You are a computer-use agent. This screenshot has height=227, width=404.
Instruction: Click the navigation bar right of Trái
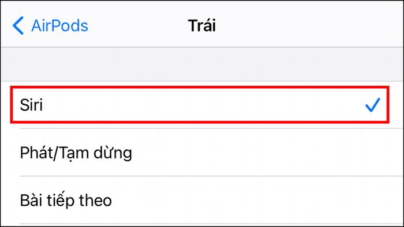309,25
